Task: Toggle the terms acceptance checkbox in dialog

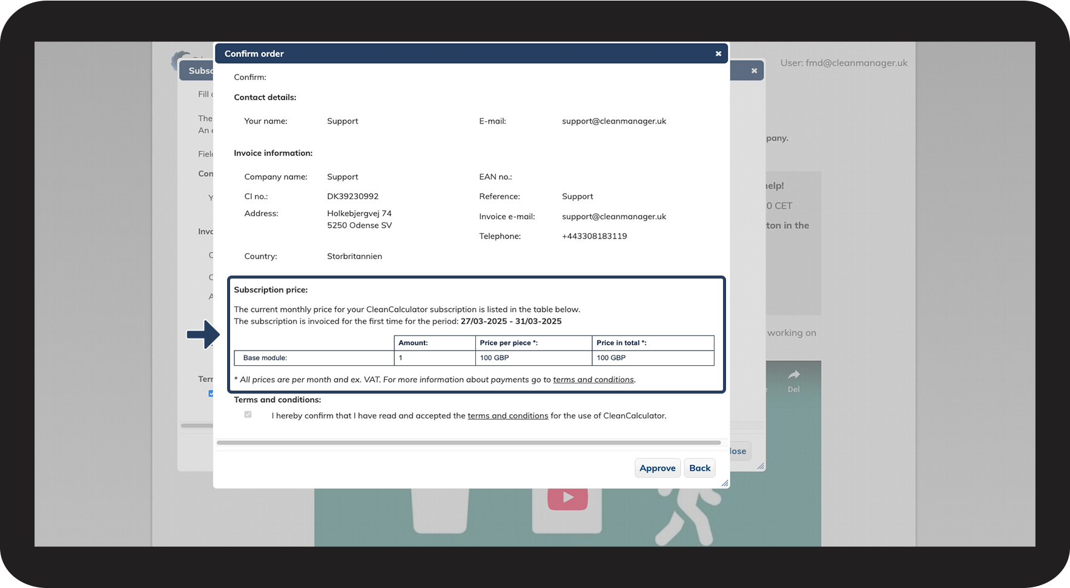Action: tap(248, 415)
